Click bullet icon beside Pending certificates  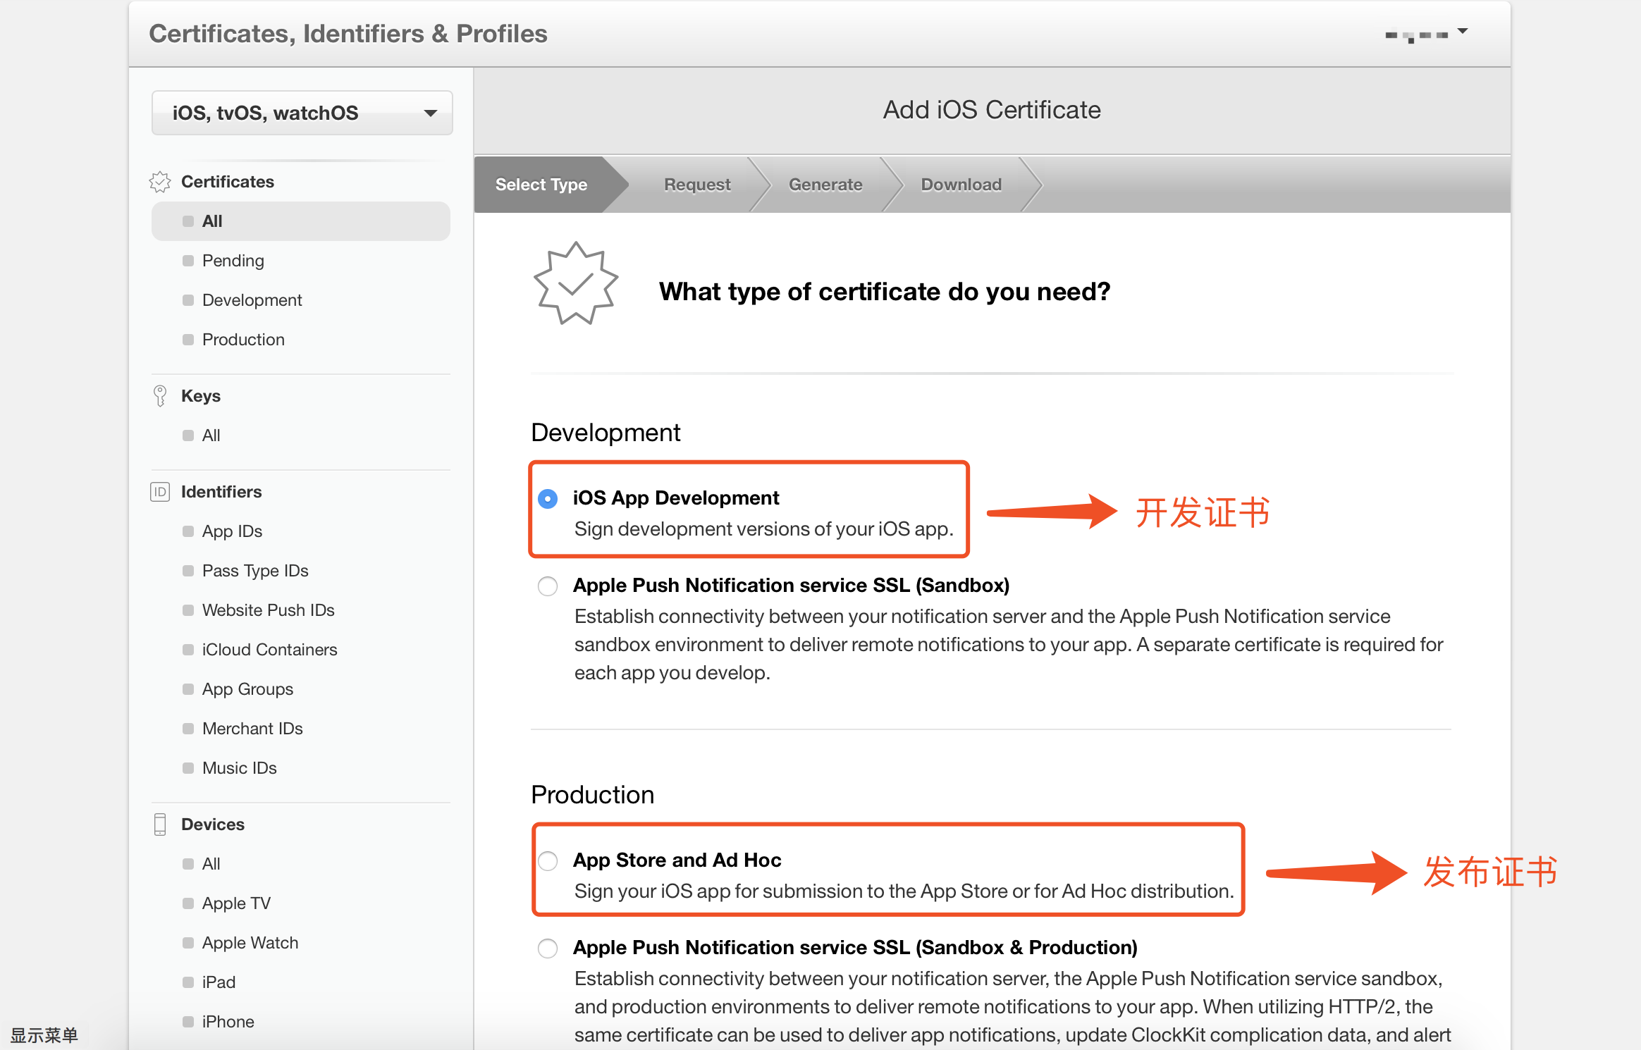tap(188, 261)
